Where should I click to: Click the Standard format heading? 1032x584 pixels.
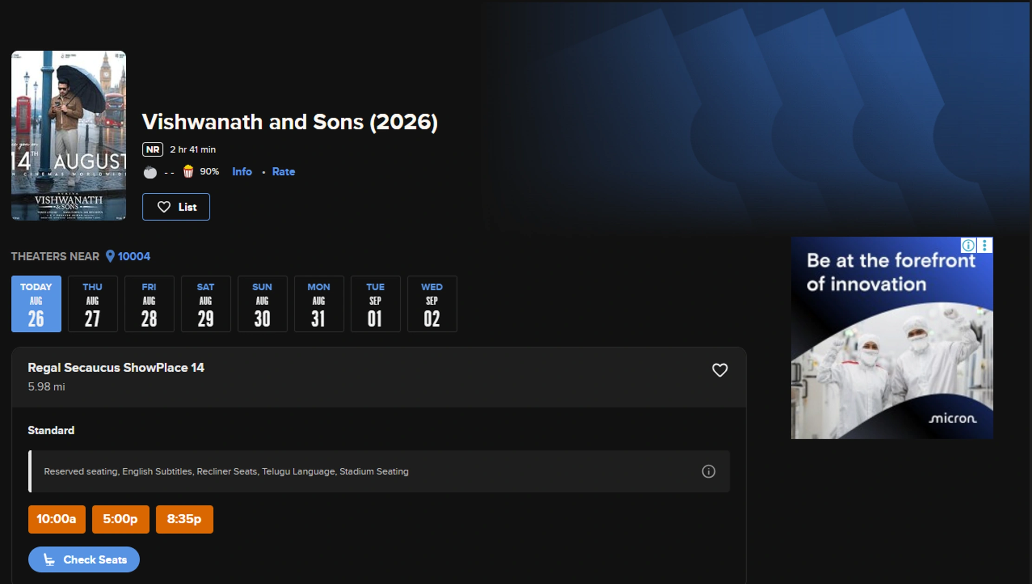click(x=51, y=430)
